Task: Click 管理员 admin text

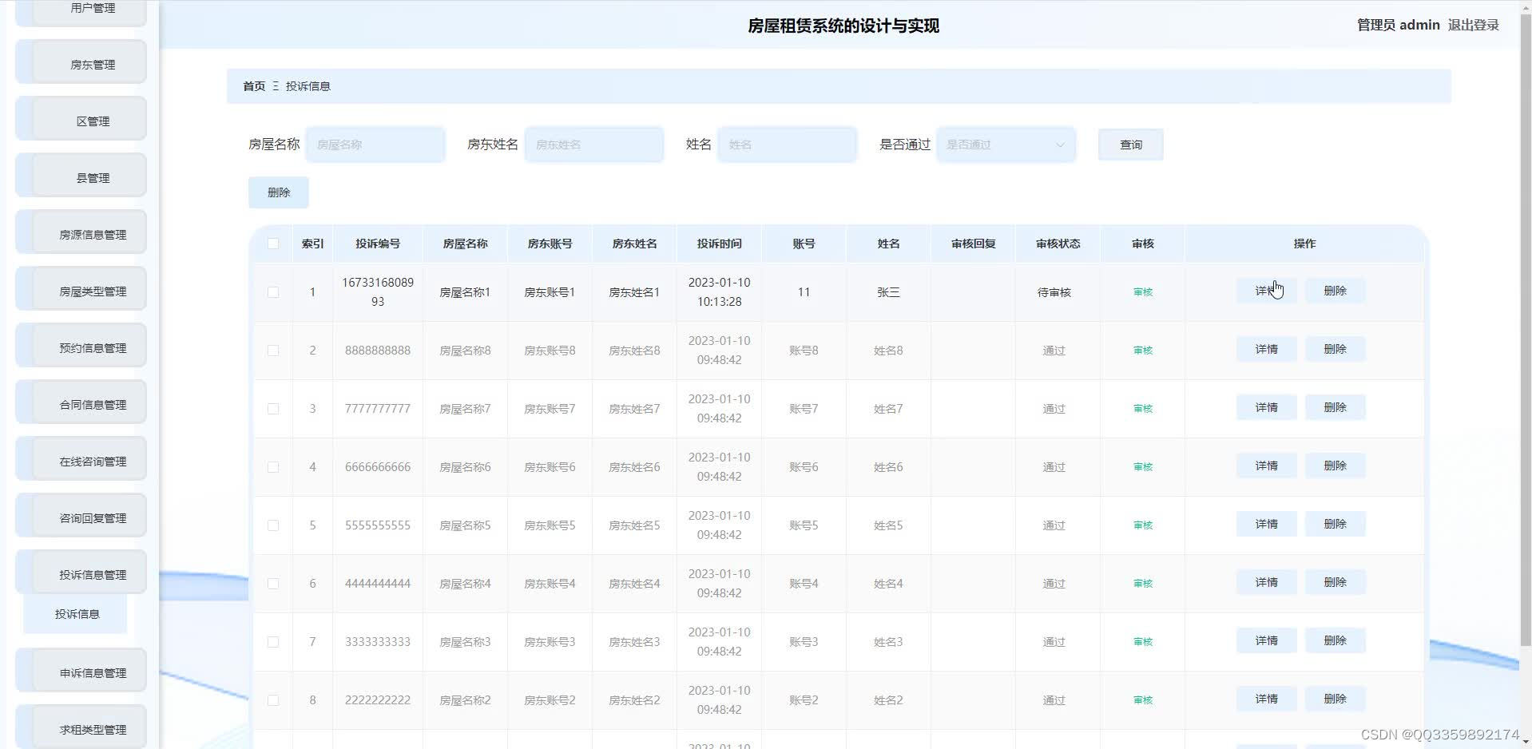Action: [1398, 25]
